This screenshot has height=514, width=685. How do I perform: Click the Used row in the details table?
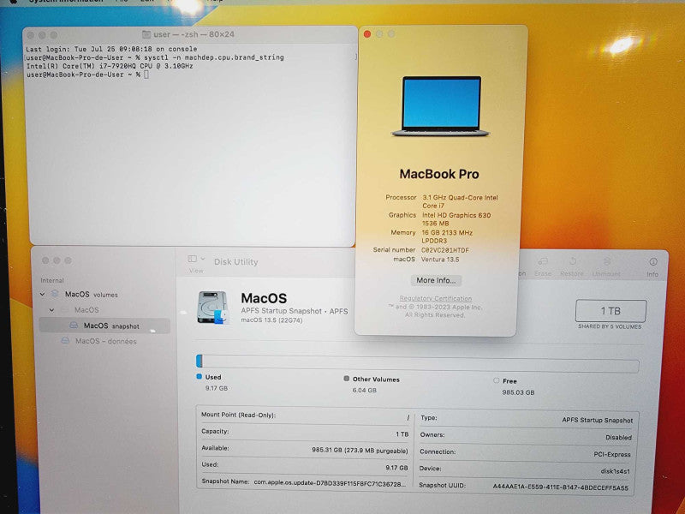(306, 466)
